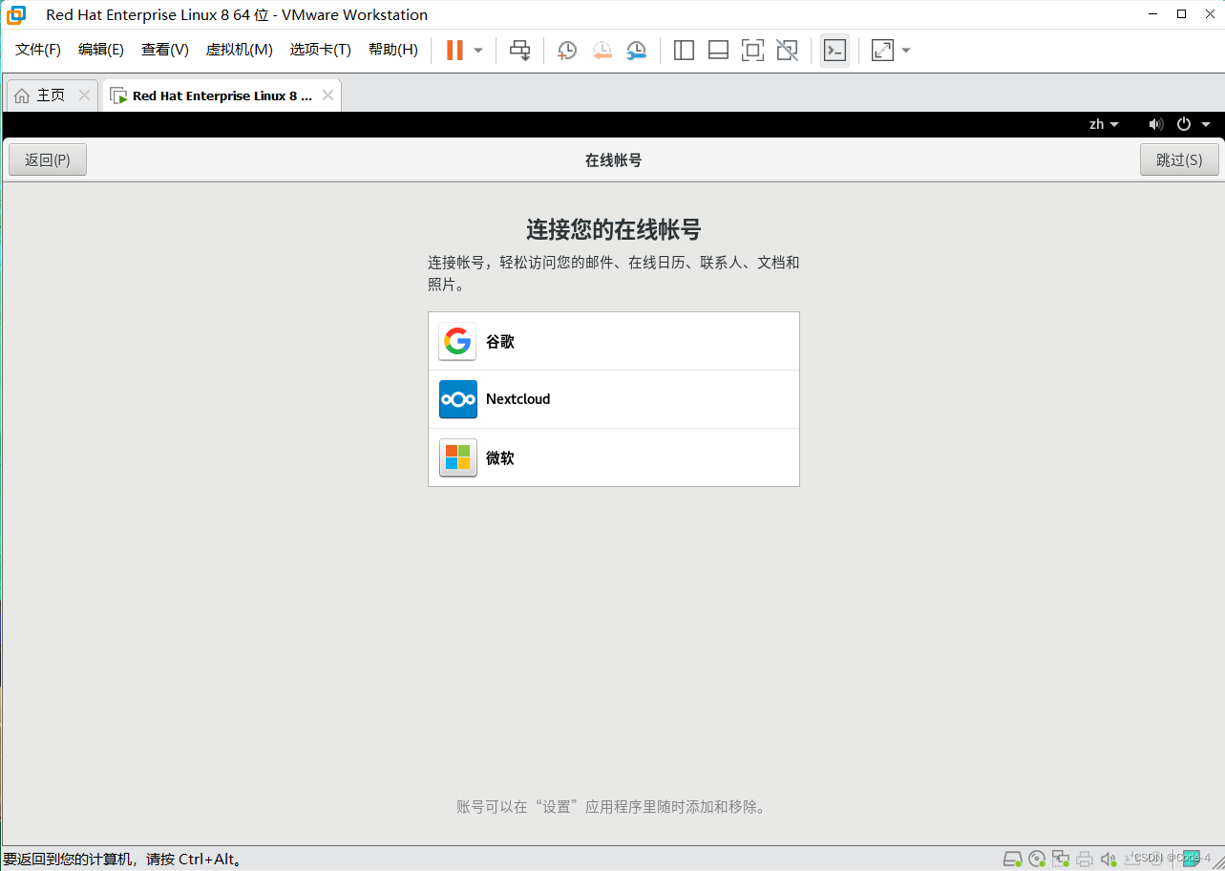Click the Nextcloud logo icon
The width and height of the screenshot is (1225, 871).
(458, 399)
